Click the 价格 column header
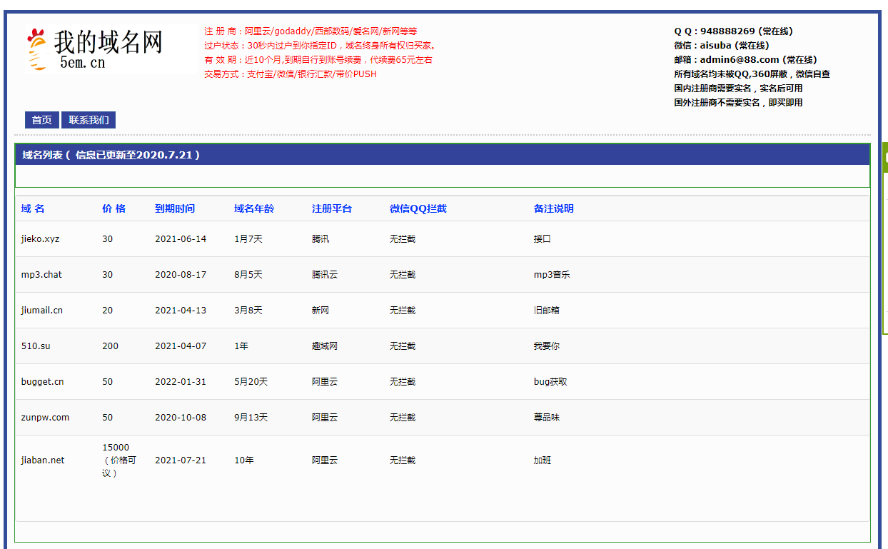Viewport: 888px width, 549px height. [x=113, y=208]
